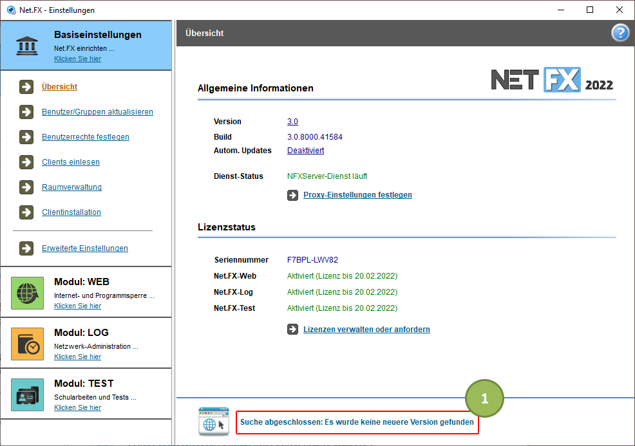Click the arrow icon beside Proxy-Einstellungen festlegen
The width and height of the screenshot is (635, 446).
[x=293, y=195]
